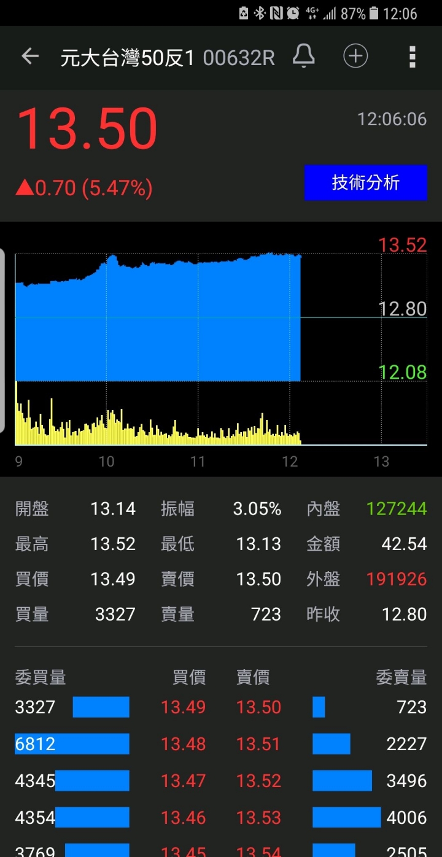This screenshot has height=857, width=442.
Task: Tap the blue intraday price chart
Action: tap(158, 317)
